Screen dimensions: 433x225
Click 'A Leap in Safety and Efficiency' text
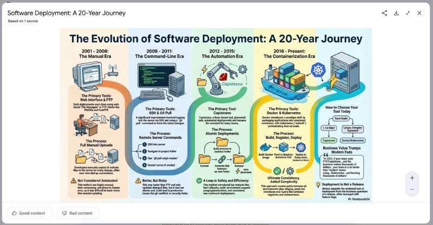226,181
